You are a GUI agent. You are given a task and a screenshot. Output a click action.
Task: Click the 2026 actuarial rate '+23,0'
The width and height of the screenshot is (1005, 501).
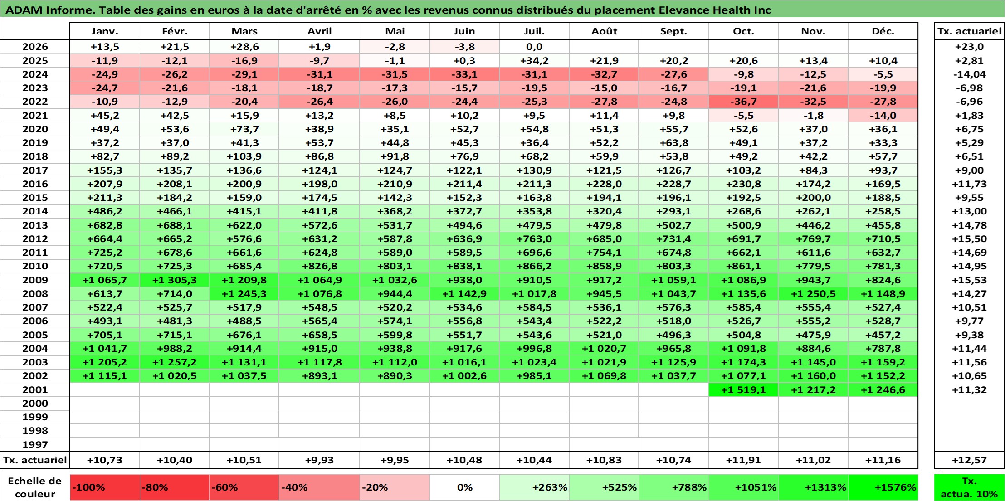point(969,47)
